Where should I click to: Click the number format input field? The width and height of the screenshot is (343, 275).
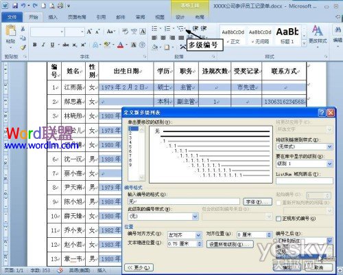(184, 201)
